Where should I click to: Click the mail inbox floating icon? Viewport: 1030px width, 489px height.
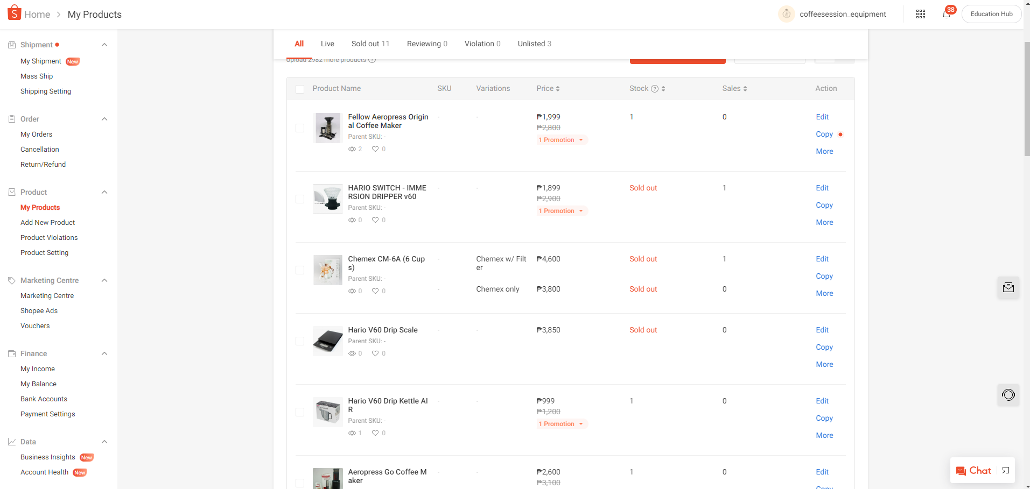point(1008,287)
